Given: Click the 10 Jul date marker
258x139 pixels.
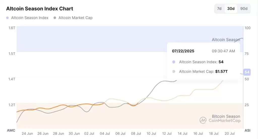Looking at the screenshot, I should 151,133.
